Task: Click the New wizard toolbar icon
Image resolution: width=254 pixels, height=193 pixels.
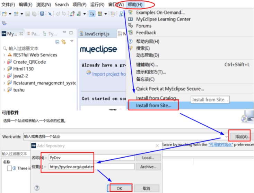Action: pos(5,14)
